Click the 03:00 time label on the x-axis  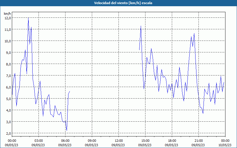pyautogui.click(x=39, y=141)
